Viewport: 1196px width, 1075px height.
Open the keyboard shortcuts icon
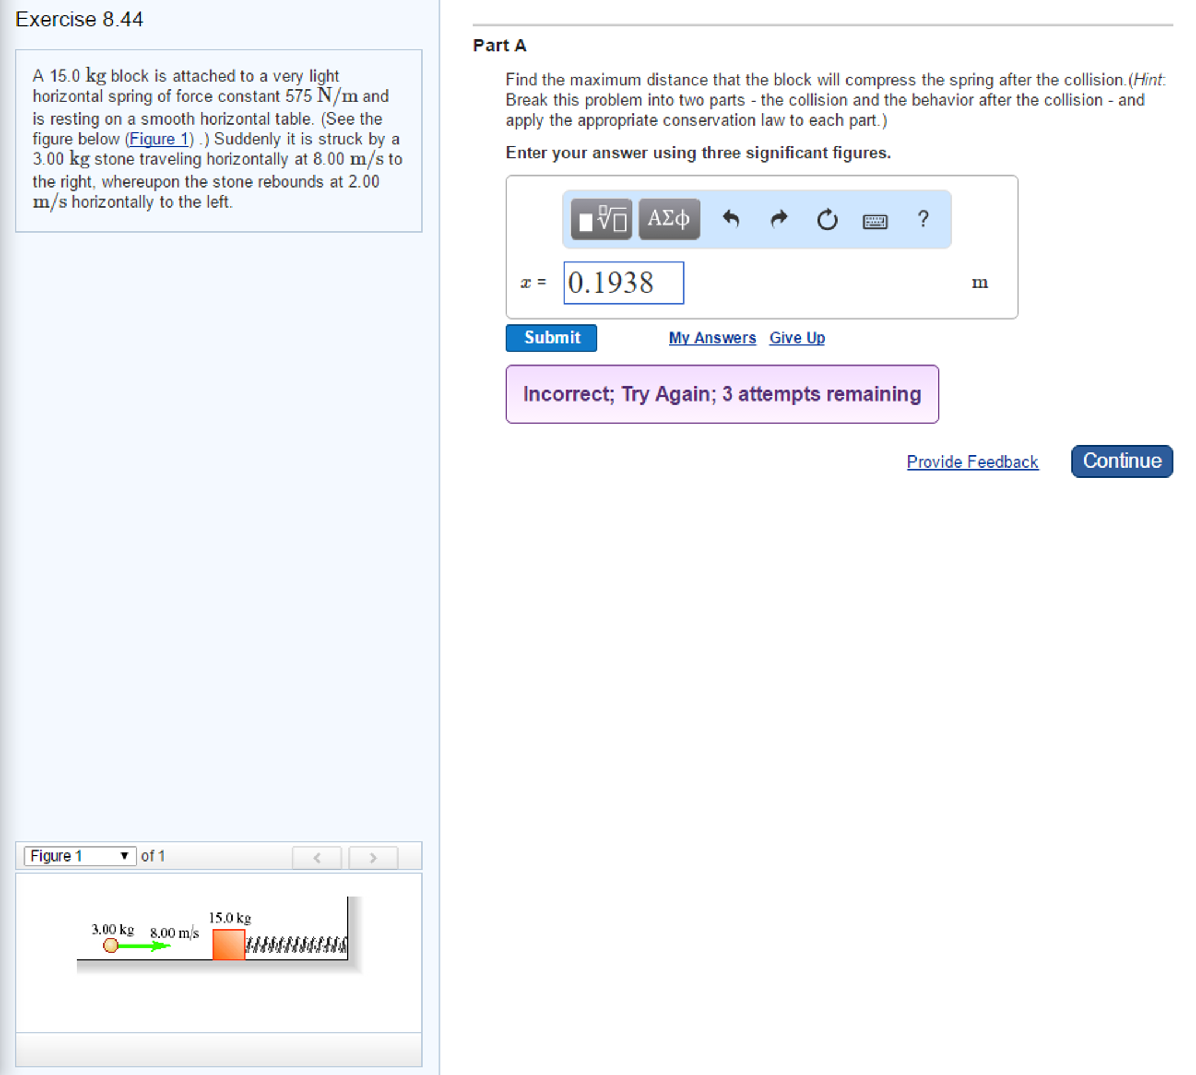[874, 222]
